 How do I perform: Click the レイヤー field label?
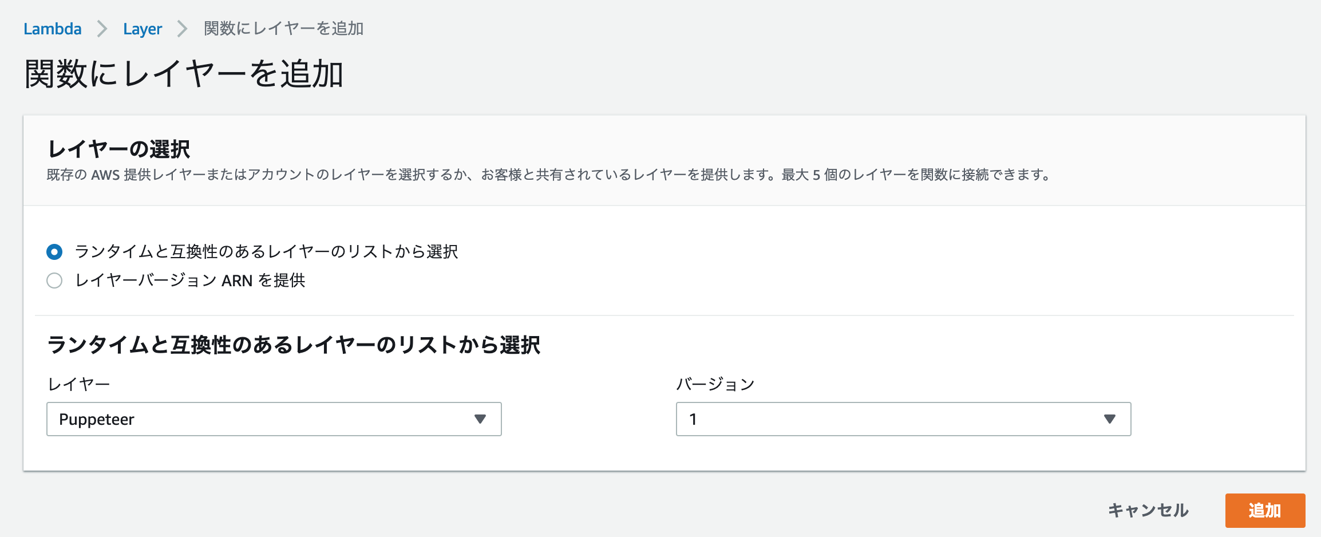tap(78, 384)
